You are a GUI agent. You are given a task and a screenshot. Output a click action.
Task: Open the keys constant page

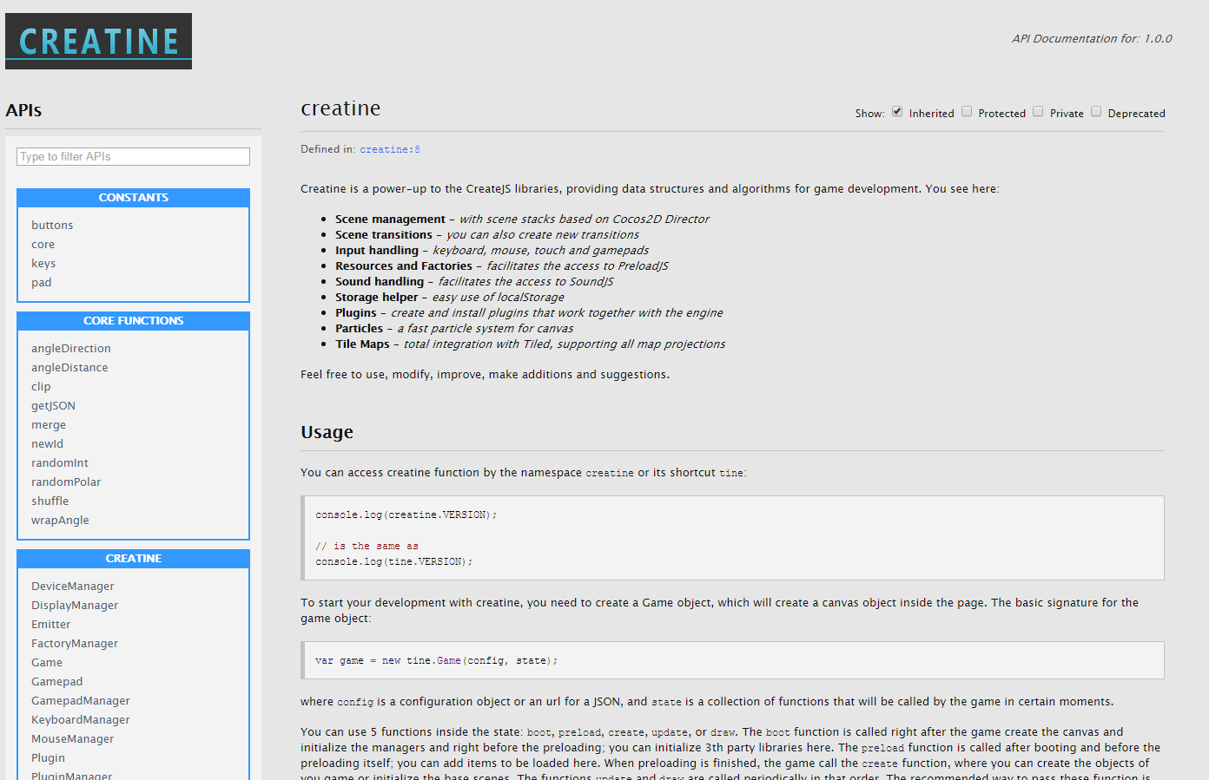pyautogui.click(x=43, y=264)
